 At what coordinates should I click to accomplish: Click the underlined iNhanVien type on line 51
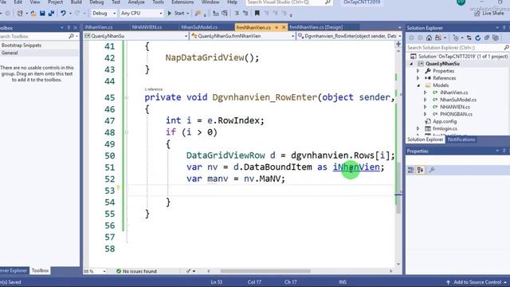(x=356, y=167)
